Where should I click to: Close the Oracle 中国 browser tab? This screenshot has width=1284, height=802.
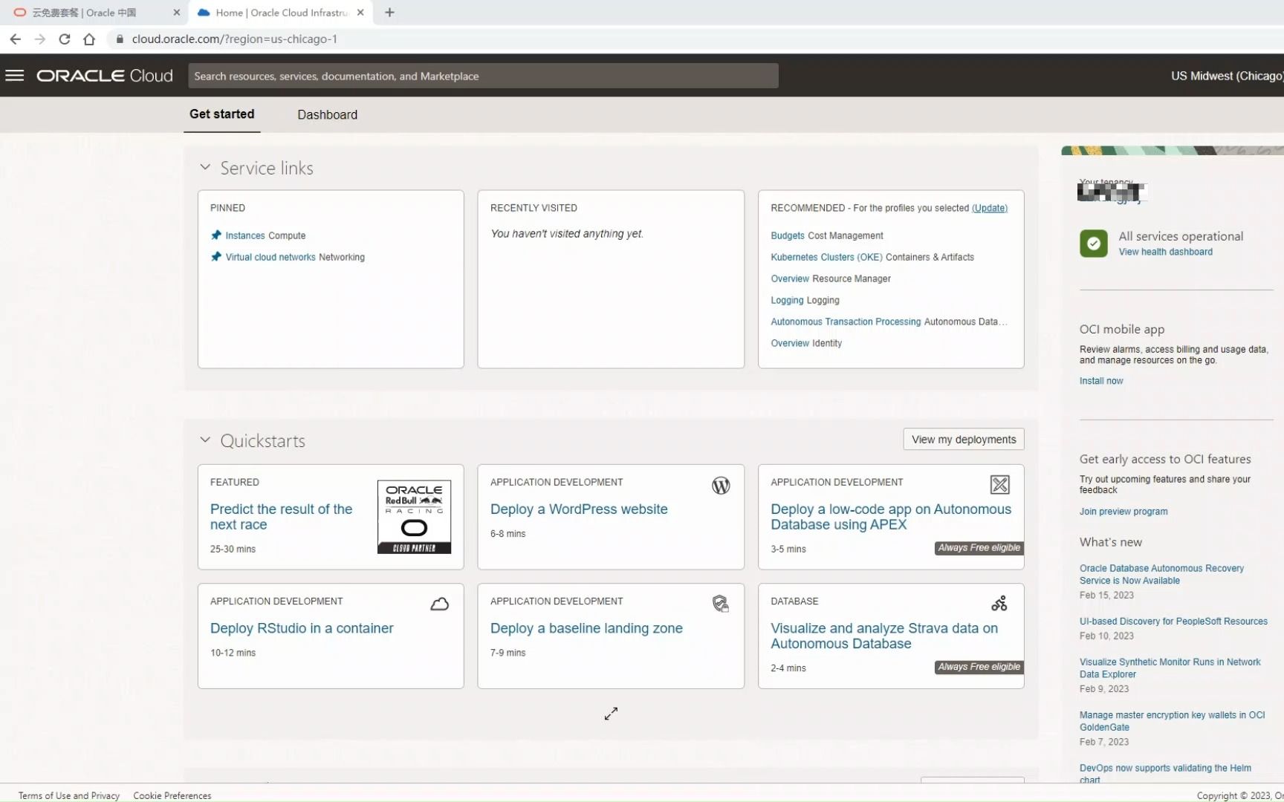(176, 13)
